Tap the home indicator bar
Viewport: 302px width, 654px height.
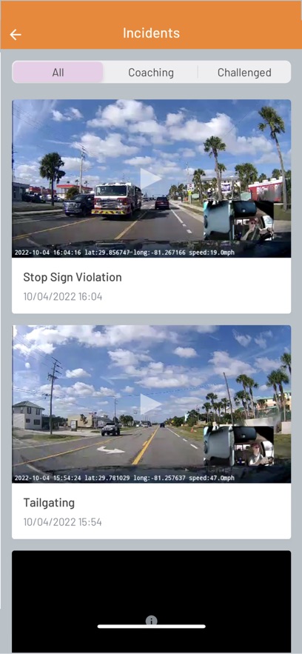tap(151, 626)
